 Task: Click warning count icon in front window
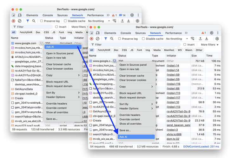coord(204,33)
